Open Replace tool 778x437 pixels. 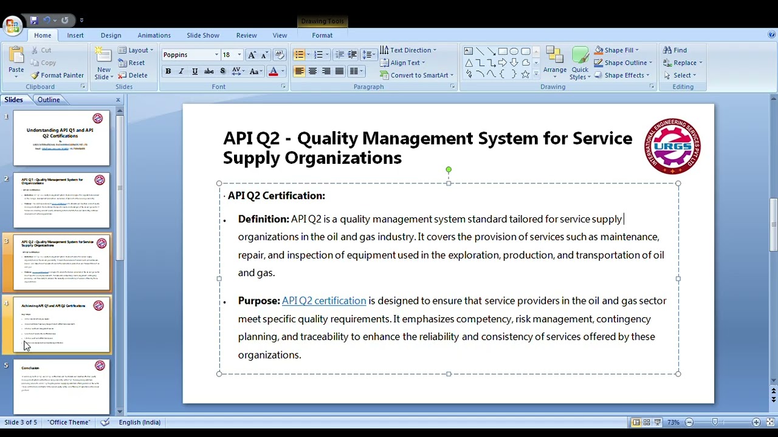683,63
